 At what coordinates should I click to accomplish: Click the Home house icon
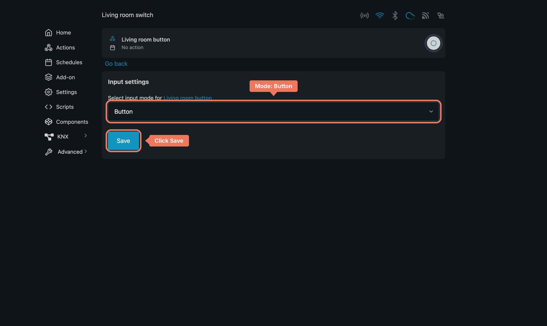(x=49, y=32)
